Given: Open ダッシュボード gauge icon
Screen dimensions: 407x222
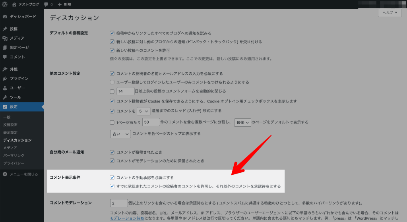Looking at the screenshot, I should click(5, 17).
